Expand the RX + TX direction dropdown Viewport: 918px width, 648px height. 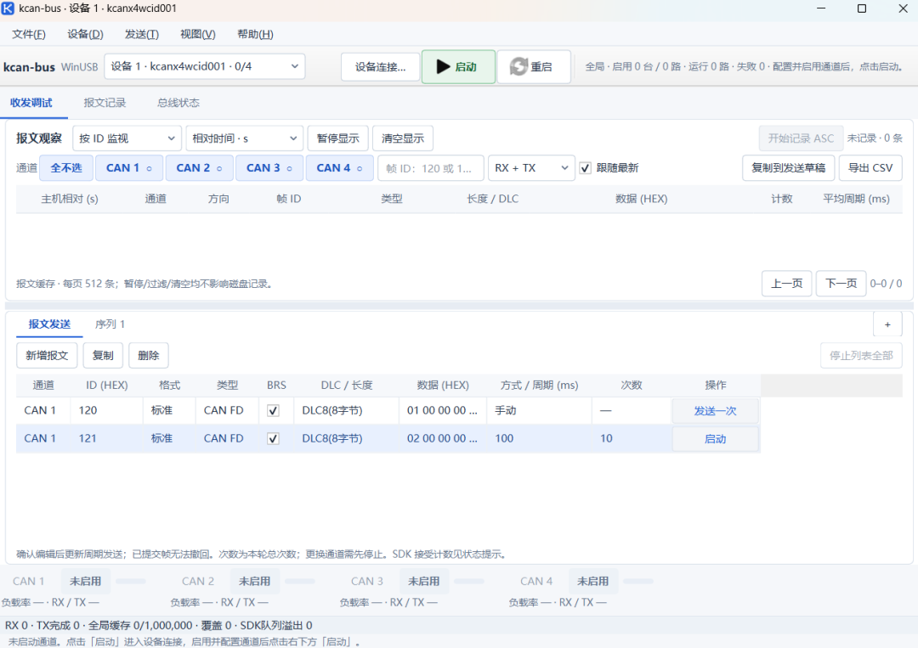[x=531, y=168]
